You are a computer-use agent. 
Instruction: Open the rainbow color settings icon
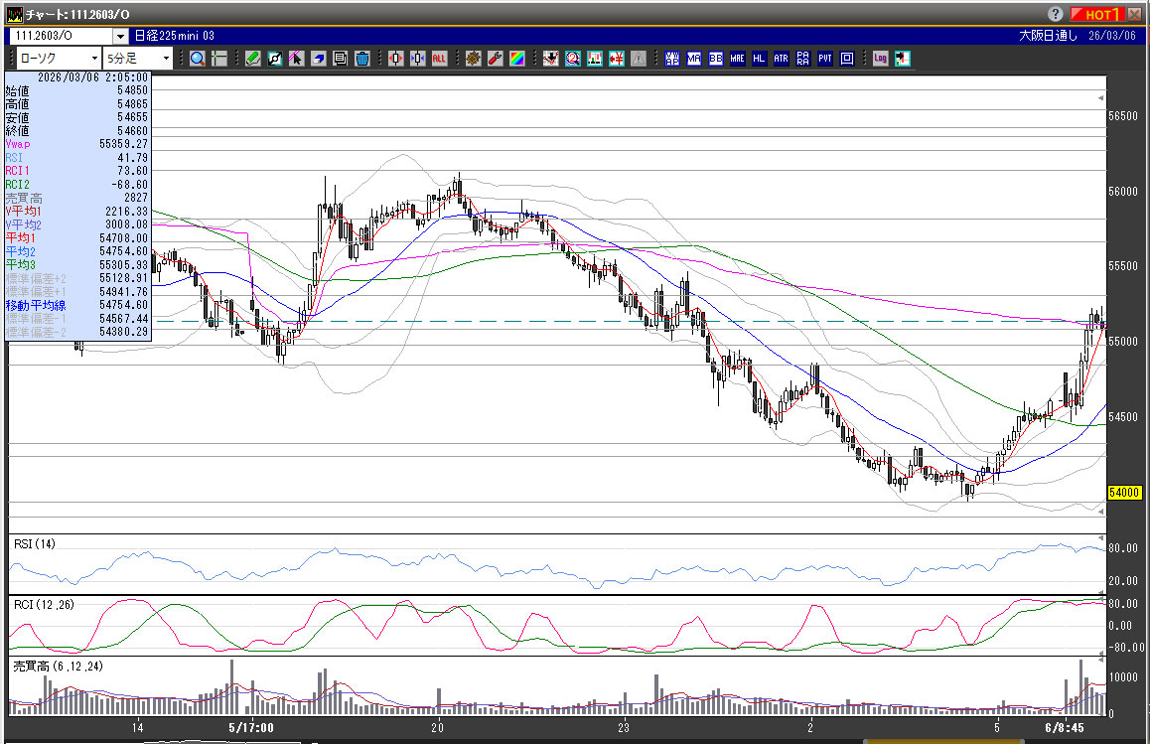point(516,59)
